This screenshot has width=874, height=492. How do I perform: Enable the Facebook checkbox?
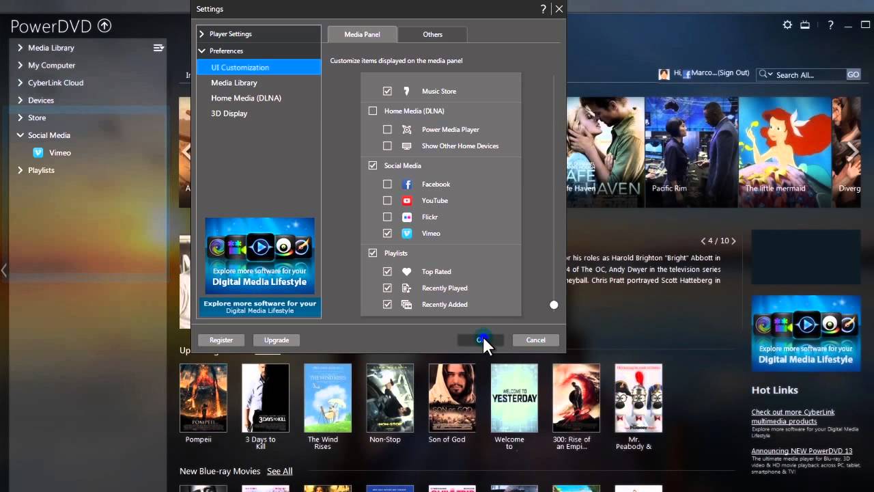(x=387, y=184)
